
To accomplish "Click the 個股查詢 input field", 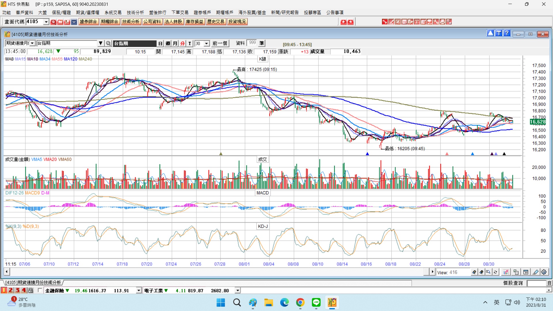I will click(x=536, y=283).
